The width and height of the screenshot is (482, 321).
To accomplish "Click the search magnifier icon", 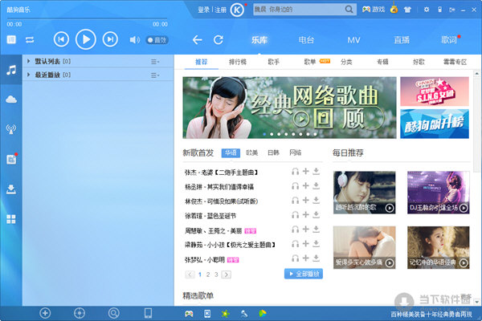I will (x=349, y=10).
